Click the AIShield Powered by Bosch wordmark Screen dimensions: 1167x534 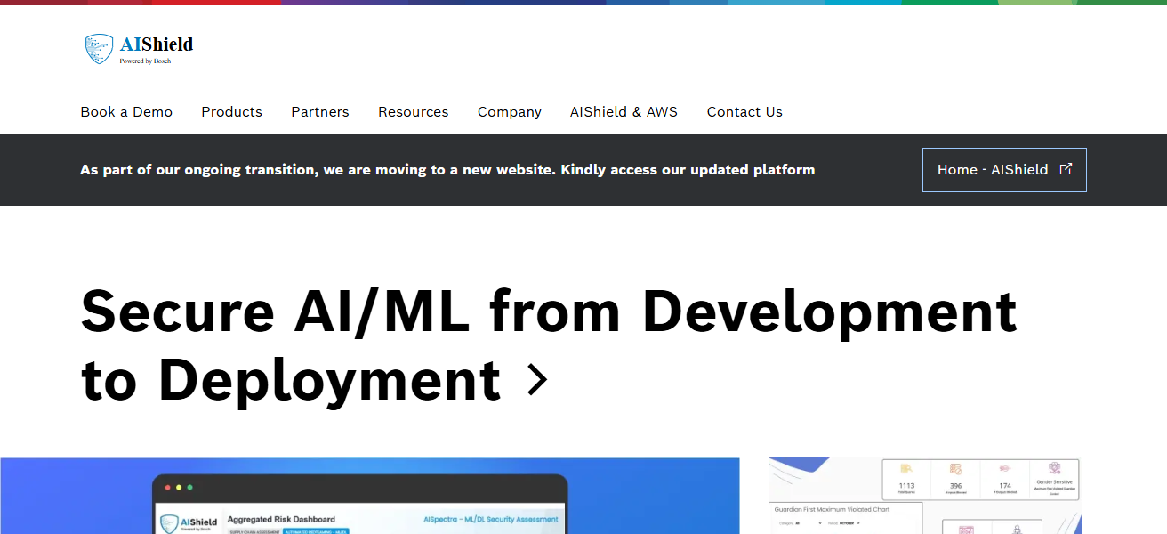pyautogui.click(x=157, y=49)
